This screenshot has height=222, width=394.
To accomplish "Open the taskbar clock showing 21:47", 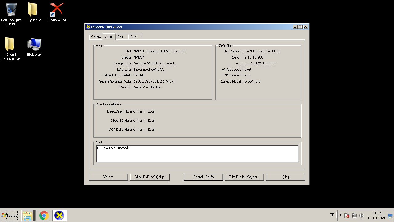I will pos(377,216).
